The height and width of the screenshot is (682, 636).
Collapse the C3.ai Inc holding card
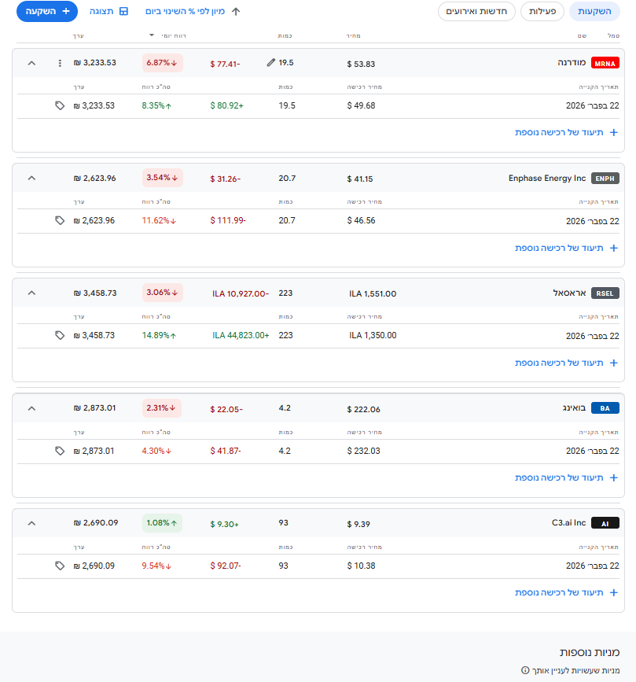pyautogui.click(x=31, y=523)
